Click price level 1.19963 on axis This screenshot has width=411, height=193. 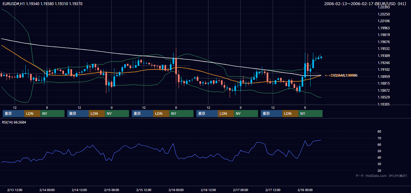[384, 28]
